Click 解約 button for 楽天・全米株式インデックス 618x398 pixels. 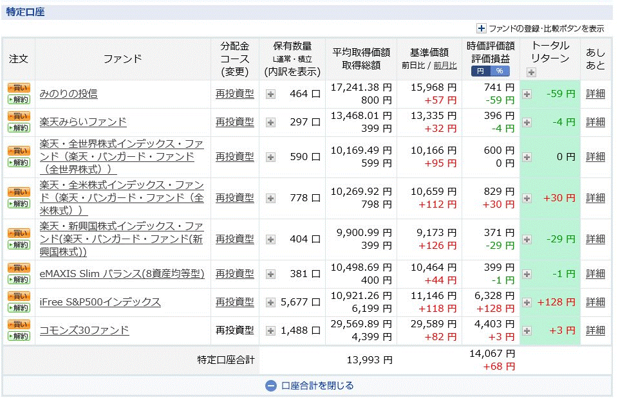tap(19, 204)
